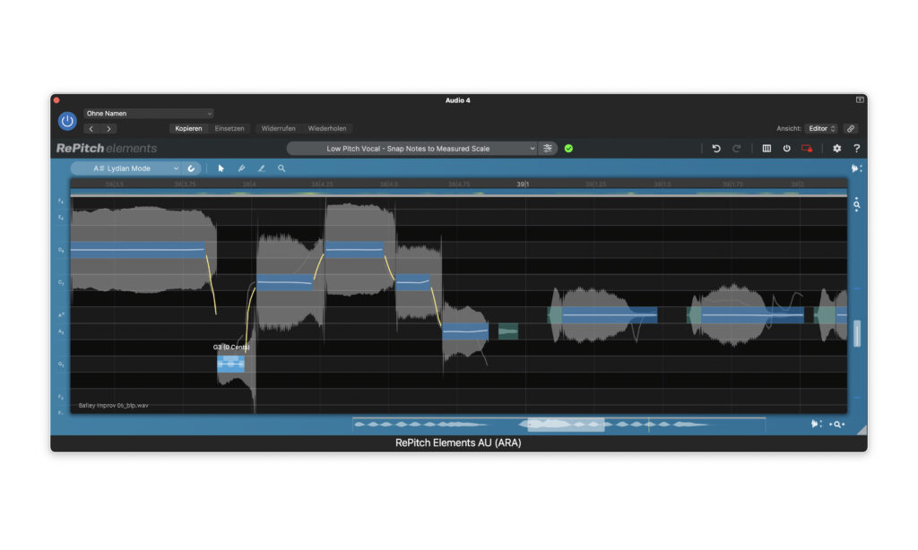
Task: Click the Kopieren button
Action: pos(188,129)
